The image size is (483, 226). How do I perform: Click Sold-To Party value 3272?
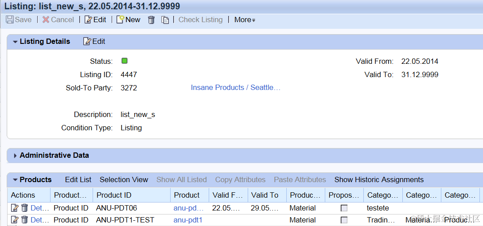[x=129, y=88]
